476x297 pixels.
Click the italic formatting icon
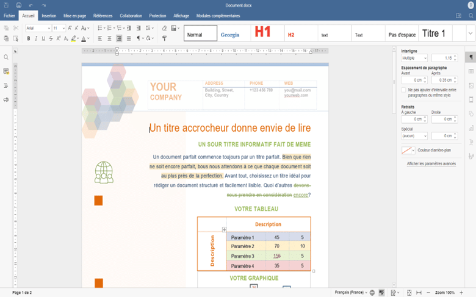coord(36,38)
